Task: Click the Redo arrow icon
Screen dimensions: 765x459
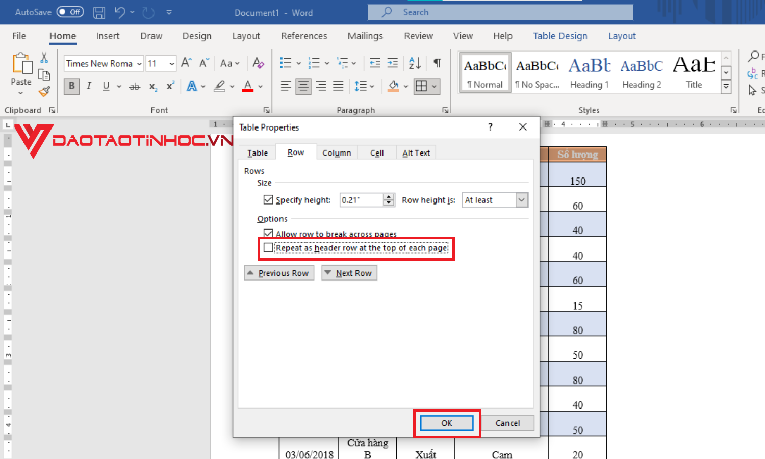Action: 148,12
